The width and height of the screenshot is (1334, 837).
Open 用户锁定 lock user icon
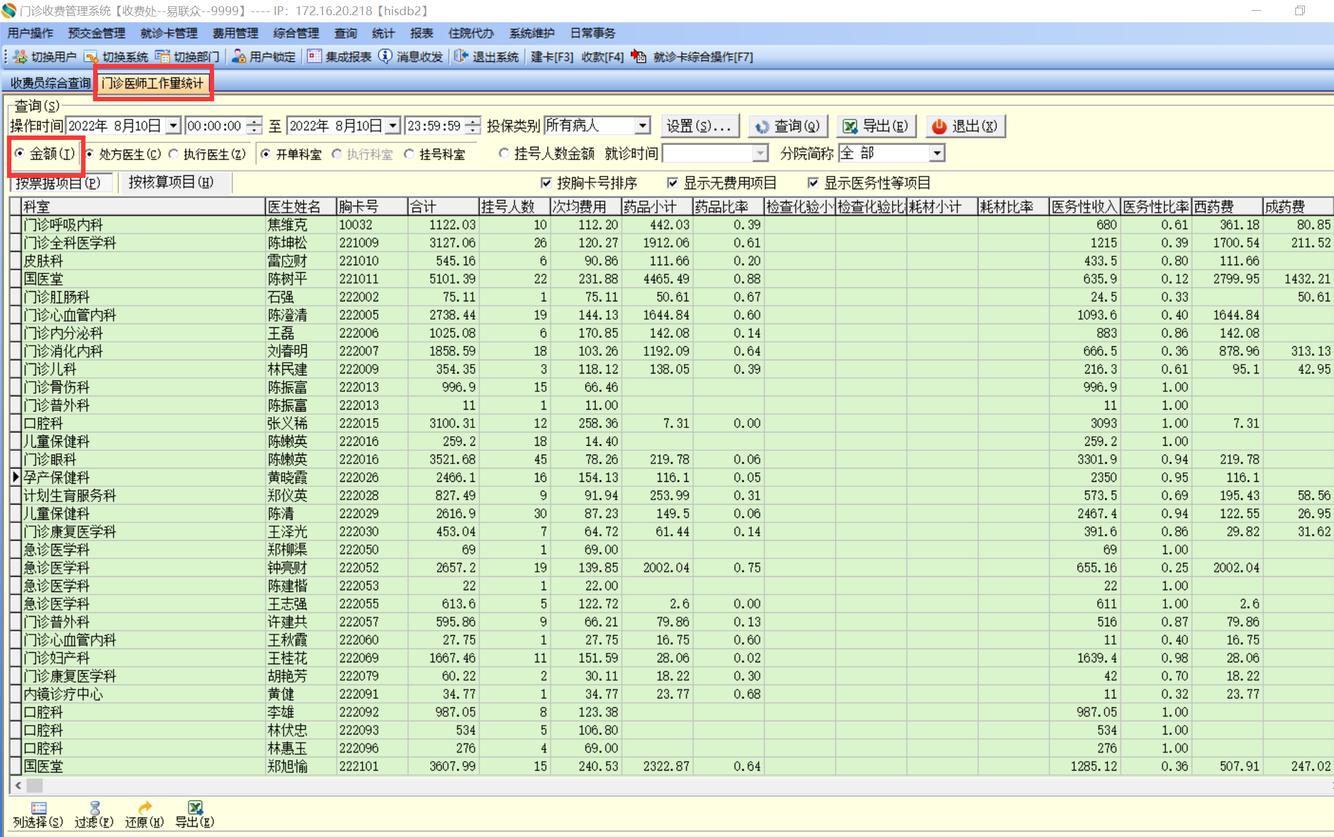coord(239,57)
